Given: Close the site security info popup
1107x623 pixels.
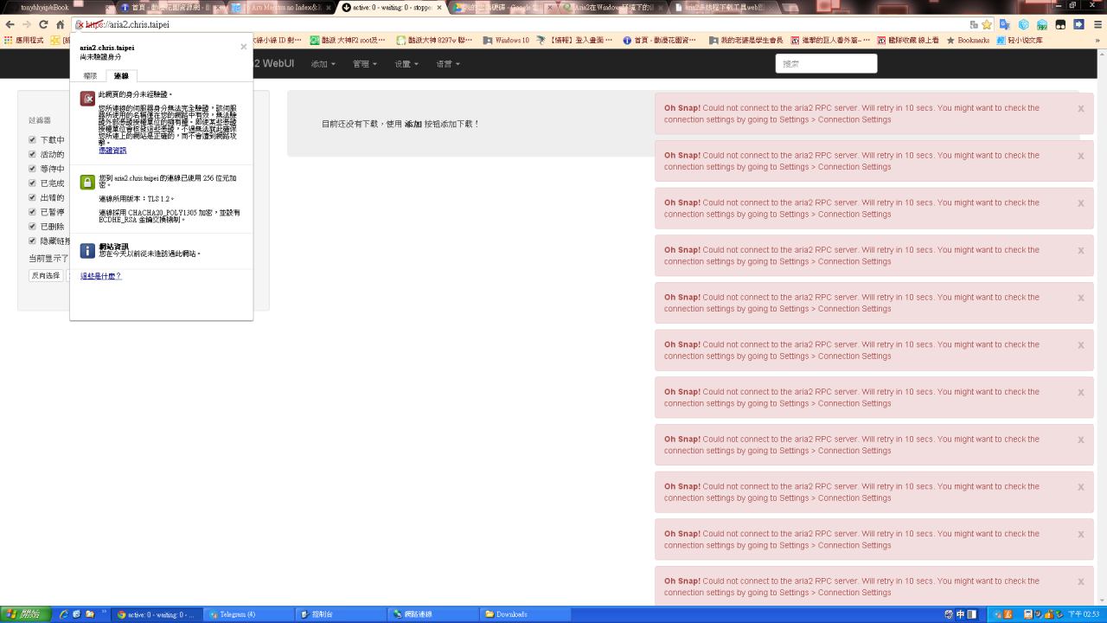Looking at the screenshot, I should (244, 47).
